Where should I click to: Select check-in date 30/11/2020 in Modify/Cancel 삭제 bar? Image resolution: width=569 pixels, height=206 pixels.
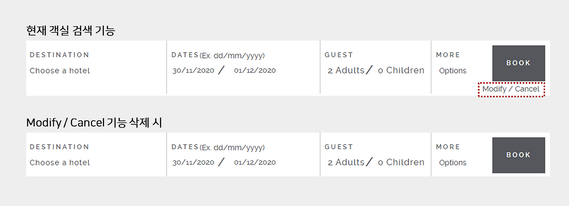coord(193,162)
